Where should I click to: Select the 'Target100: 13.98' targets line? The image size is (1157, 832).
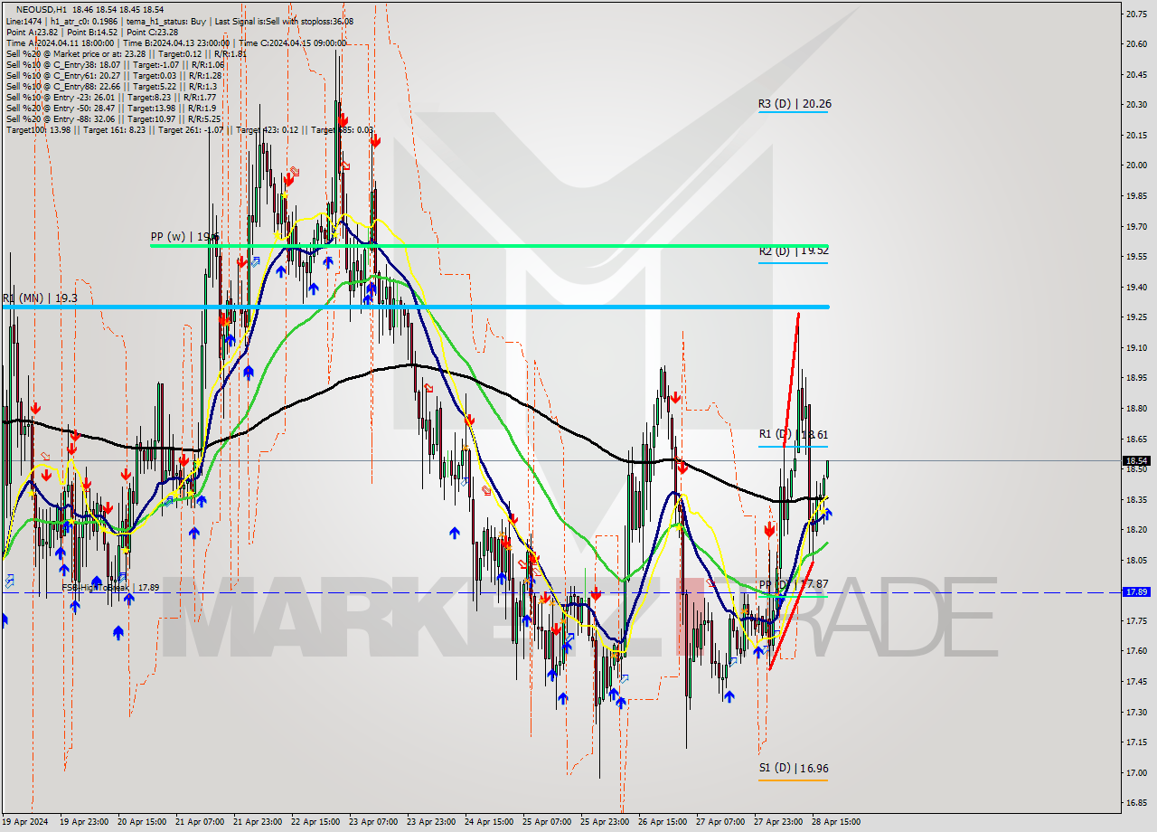(x=189, y=129)
